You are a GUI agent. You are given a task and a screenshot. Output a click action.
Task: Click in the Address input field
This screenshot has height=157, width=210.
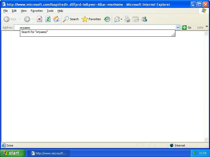pyautogui.click(x=95, y=28)
